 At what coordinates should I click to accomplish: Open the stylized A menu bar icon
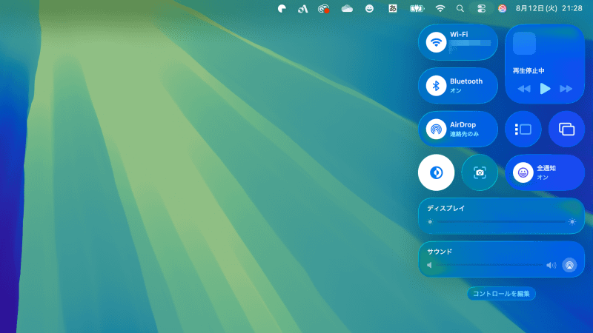tap(302, 8)
